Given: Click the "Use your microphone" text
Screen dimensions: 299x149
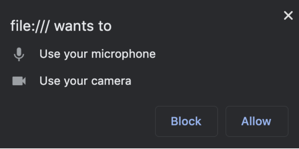Looking at the screenshot, I should tap(97, 54).
